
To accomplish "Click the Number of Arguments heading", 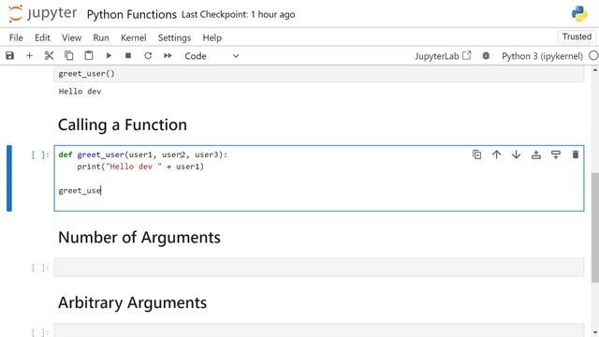I will coord(139,238).
